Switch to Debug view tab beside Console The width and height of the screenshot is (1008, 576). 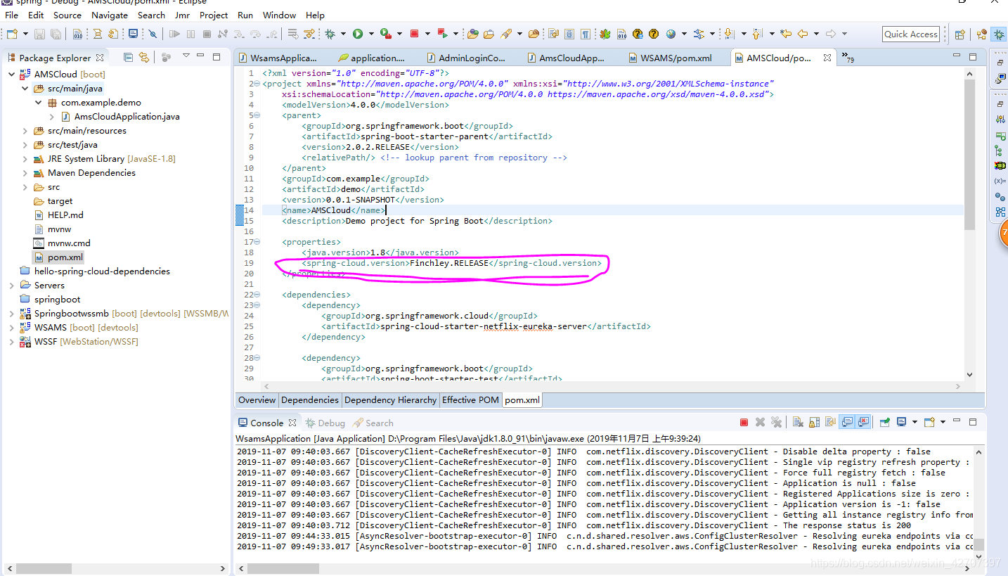coord(325,423)
